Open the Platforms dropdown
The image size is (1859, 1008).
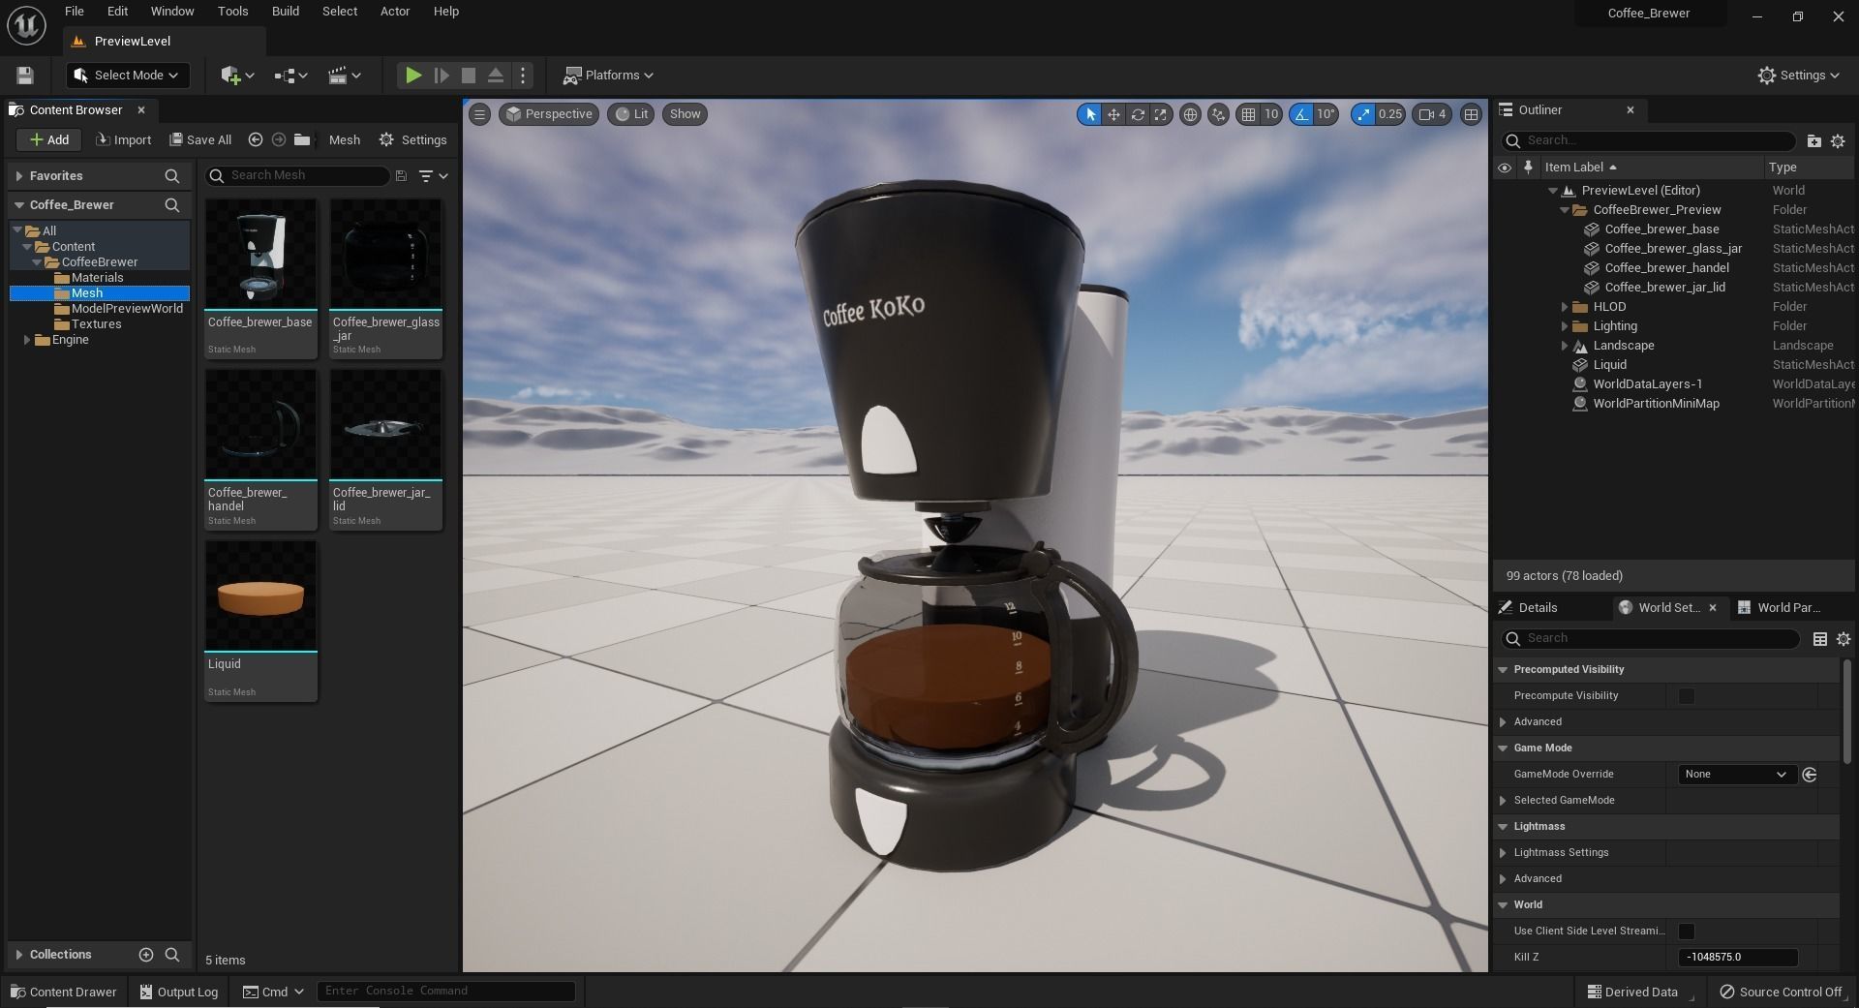tap(608, 76)
